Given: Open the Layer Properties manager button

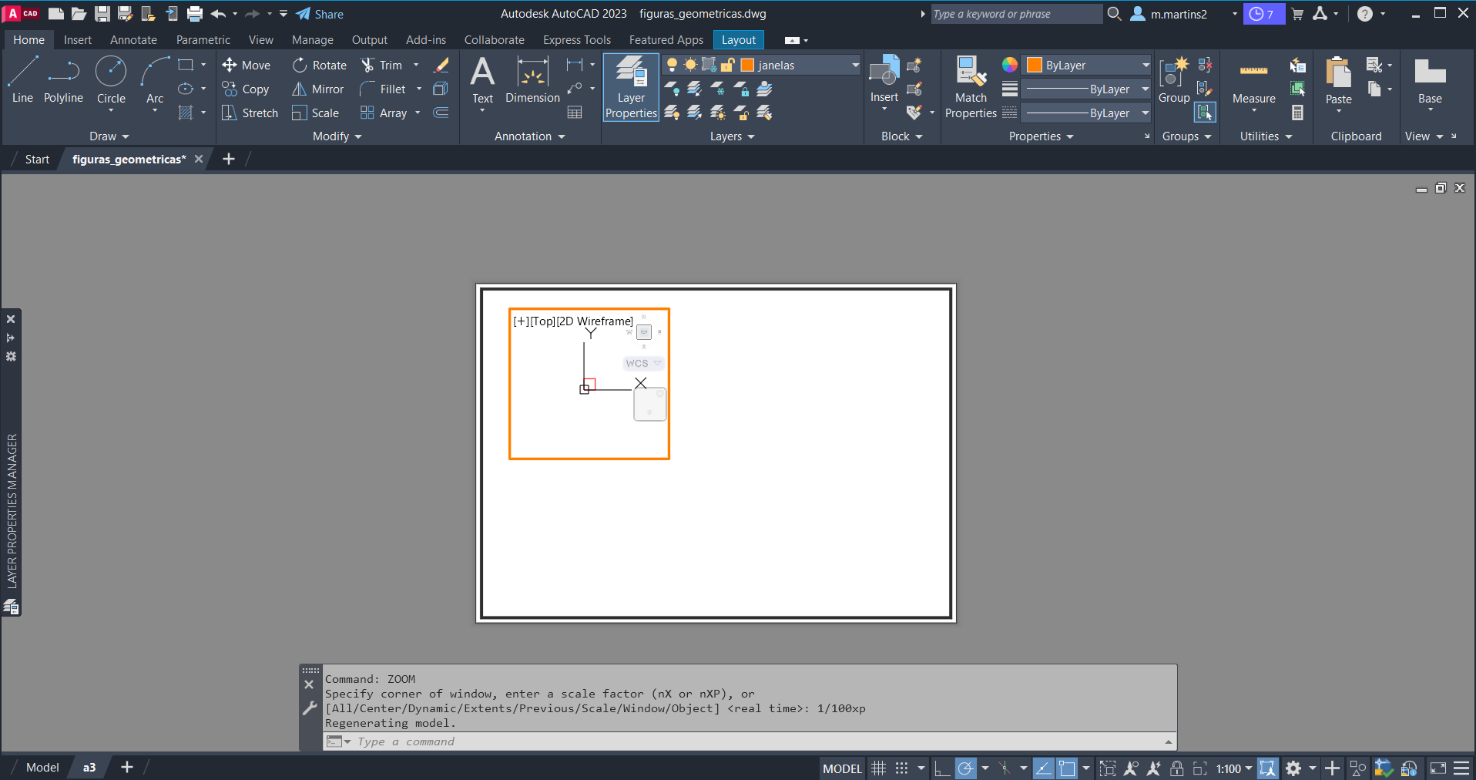Looking at the screenshot, I should [631, 87].
